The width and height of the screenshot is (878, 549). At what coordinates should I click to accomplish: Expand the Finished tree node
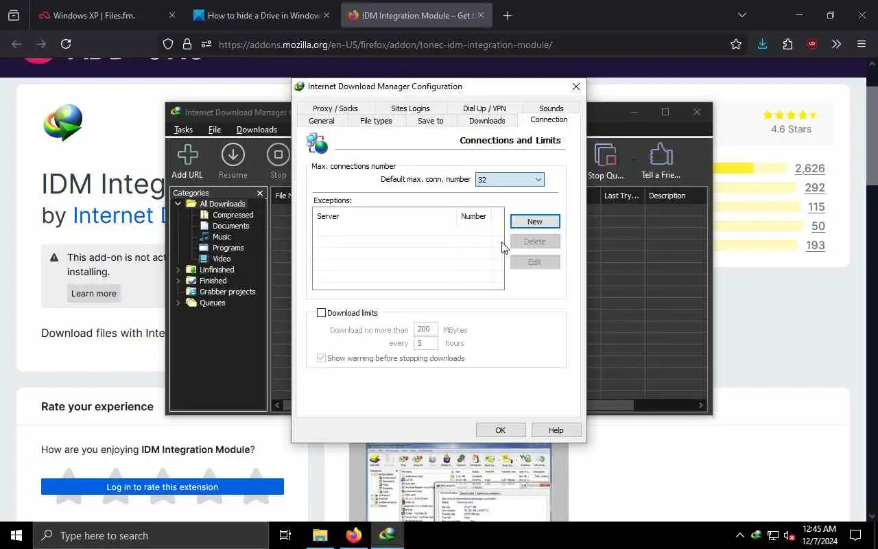pyautogui.click(x=178, y=281)
